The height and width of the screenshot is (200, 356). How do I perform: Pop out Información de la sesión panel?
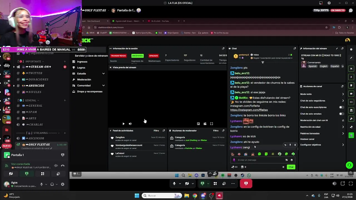click(x=223, y=48)
